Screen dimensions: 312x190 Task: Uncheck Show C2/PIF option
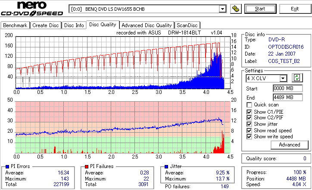(x=249, y=118)
